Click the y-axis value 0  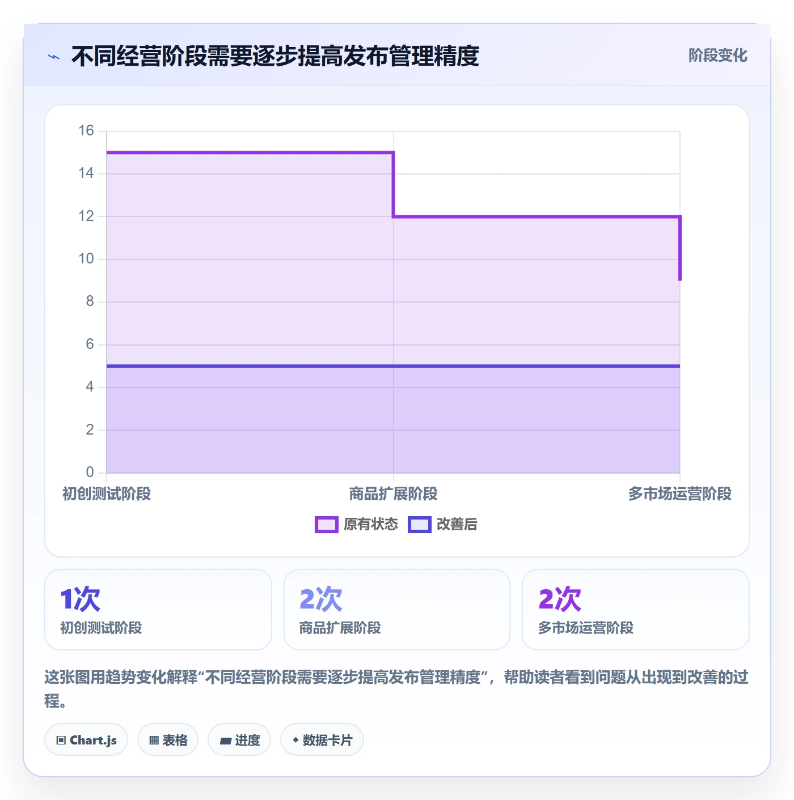click(x=90, y=473)
